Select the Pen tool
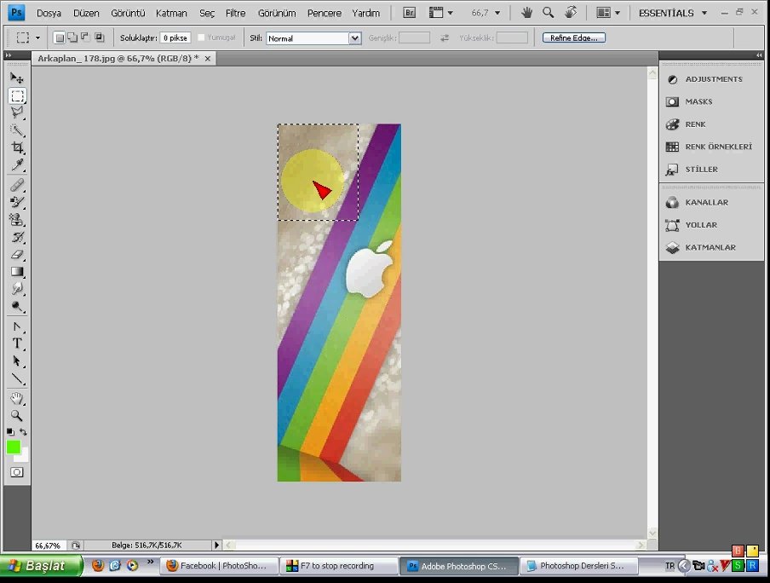770x583 pixels. point(17,326)
